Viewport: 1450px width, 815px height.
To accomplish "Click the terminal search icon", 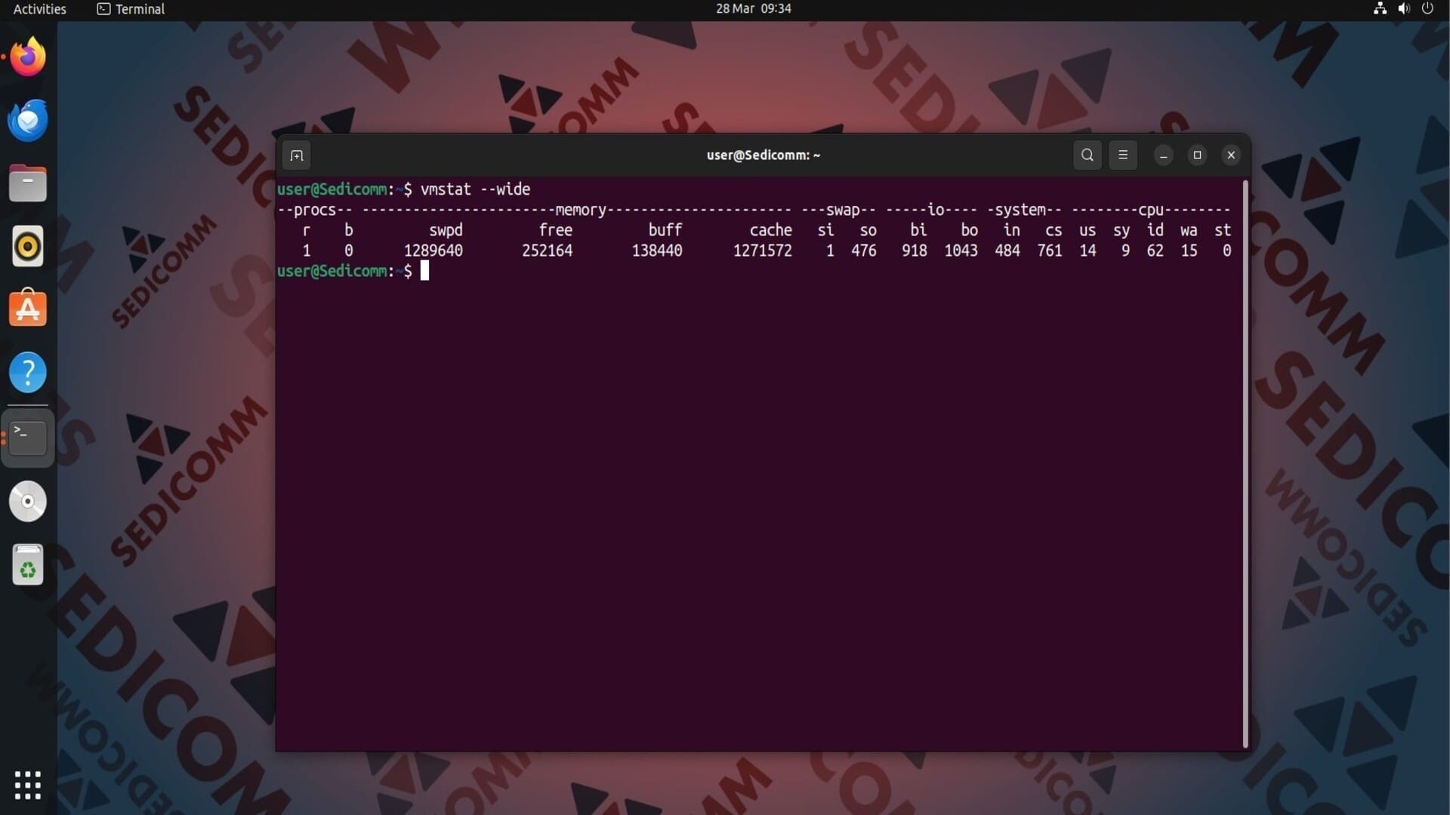I will point(1087,155).
